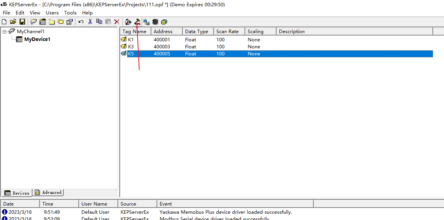Click the K5 tag icon
This screenshot has height=220, width=444.
click(124, 53)
